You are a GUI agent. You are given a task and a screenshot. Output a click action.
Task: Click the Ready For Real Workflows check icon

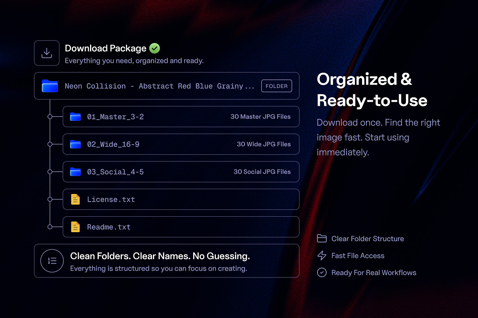[x=322, y=273]
